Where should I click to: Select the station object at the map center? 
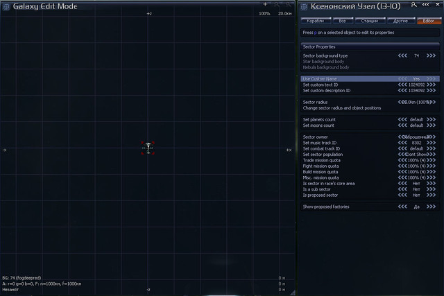pyautogui.click(x=148, y=148)
